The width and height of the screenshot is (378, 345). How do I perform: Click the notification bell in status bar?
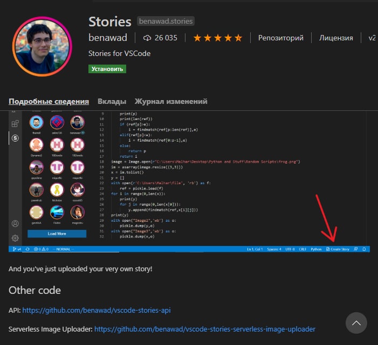[x=364, y=249]
